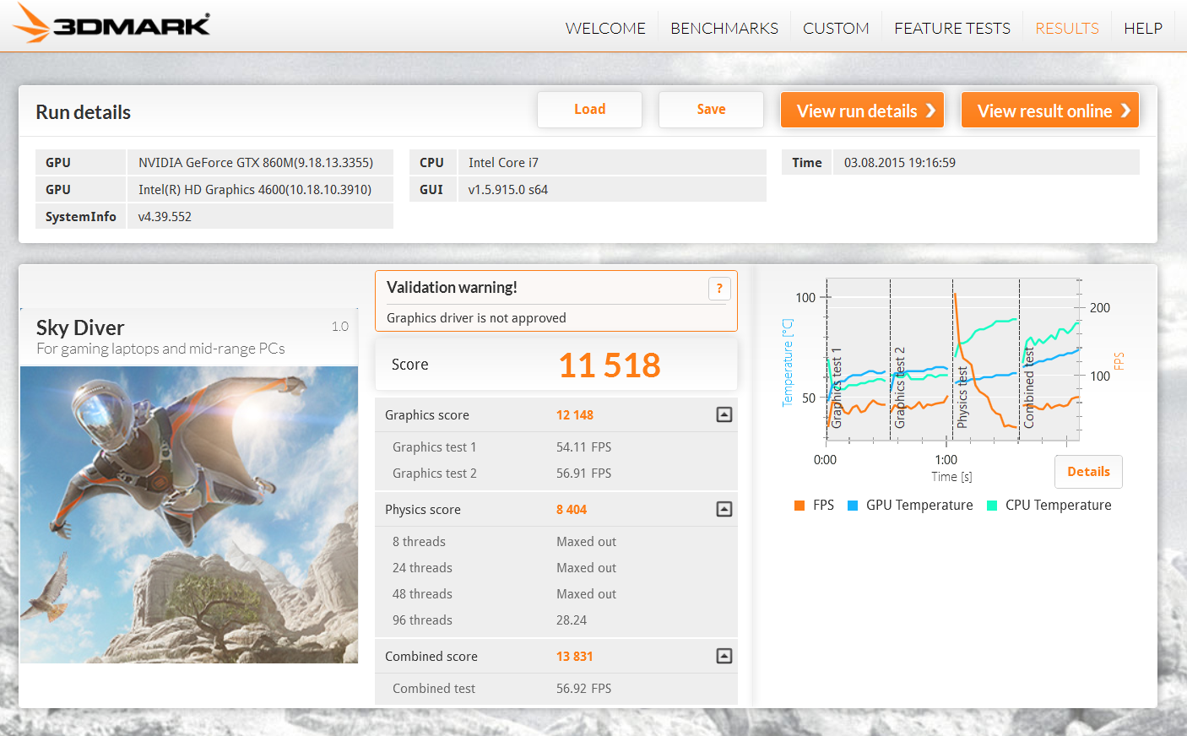The height and width of the screenshot is (736, 1187).
Task: Open the validation warning help question mark
Action: (x=719, y=289)
